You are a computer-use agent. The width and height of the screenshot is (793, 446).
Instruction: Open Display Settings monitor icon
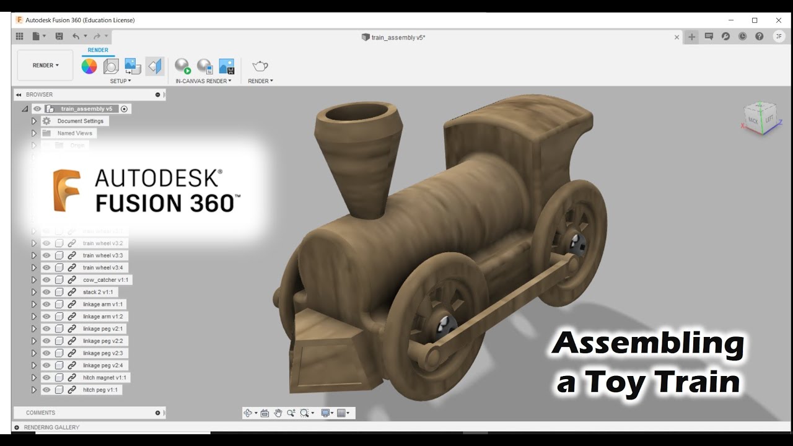[x=326, y=413]
